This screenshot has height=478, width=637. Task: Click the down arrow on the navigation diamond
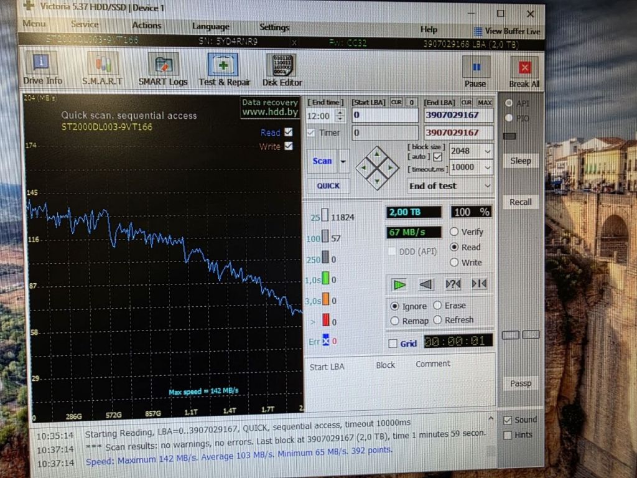377,181
